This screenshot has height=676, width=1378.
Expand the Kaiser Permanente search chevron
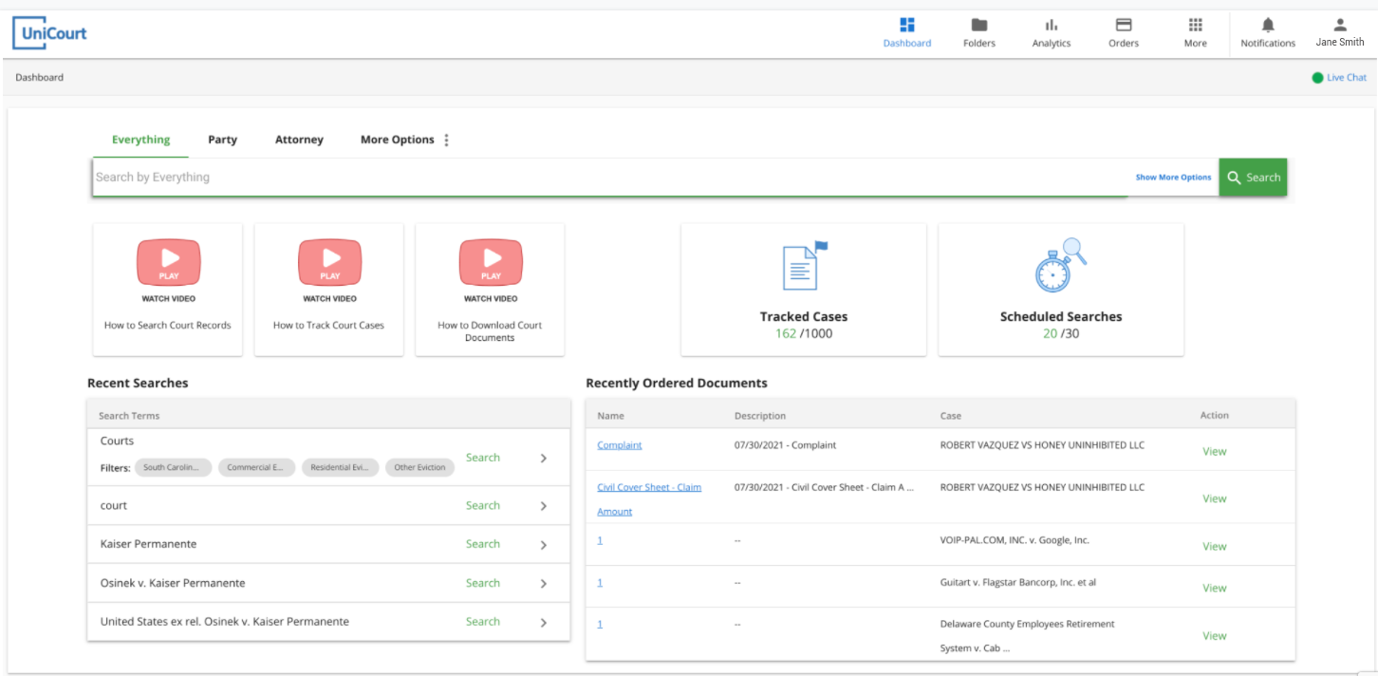click(544, 545)
